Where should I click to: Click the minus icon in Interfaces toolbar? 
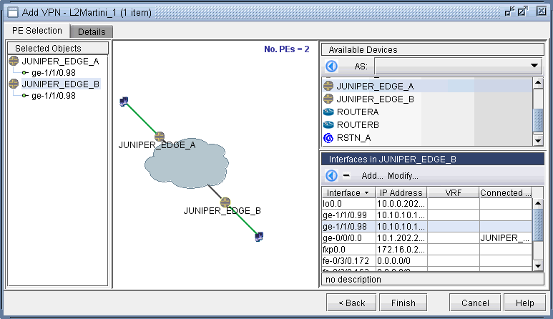(346, 176)
